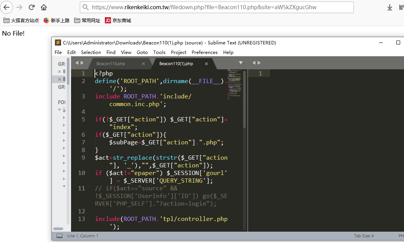404x242 pixels.
Task: Close the highlighted open file in sidebar
Action: pos(60,79)
